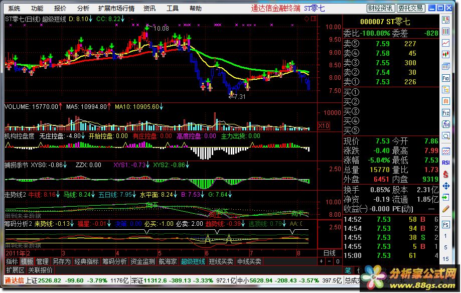Open the 扩展区 tab
This screenshot has height=293, width=461.
pos(15,270)
